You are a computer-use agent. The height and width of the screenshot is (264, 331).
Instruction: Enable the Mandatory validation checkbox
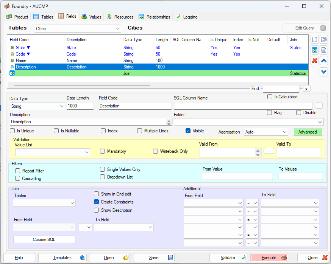[x=102, y=151]
